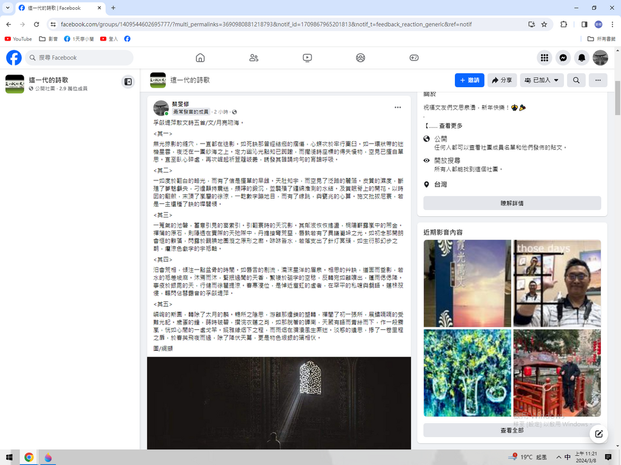Expand the 已加入 joined dropdown

click(x=542, y=80)
